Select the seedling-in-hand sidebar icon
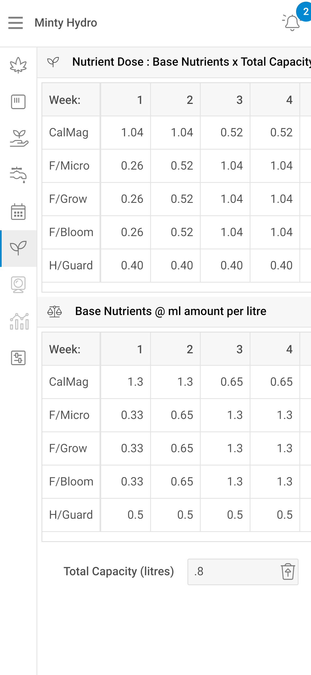 tap(18, 138)
